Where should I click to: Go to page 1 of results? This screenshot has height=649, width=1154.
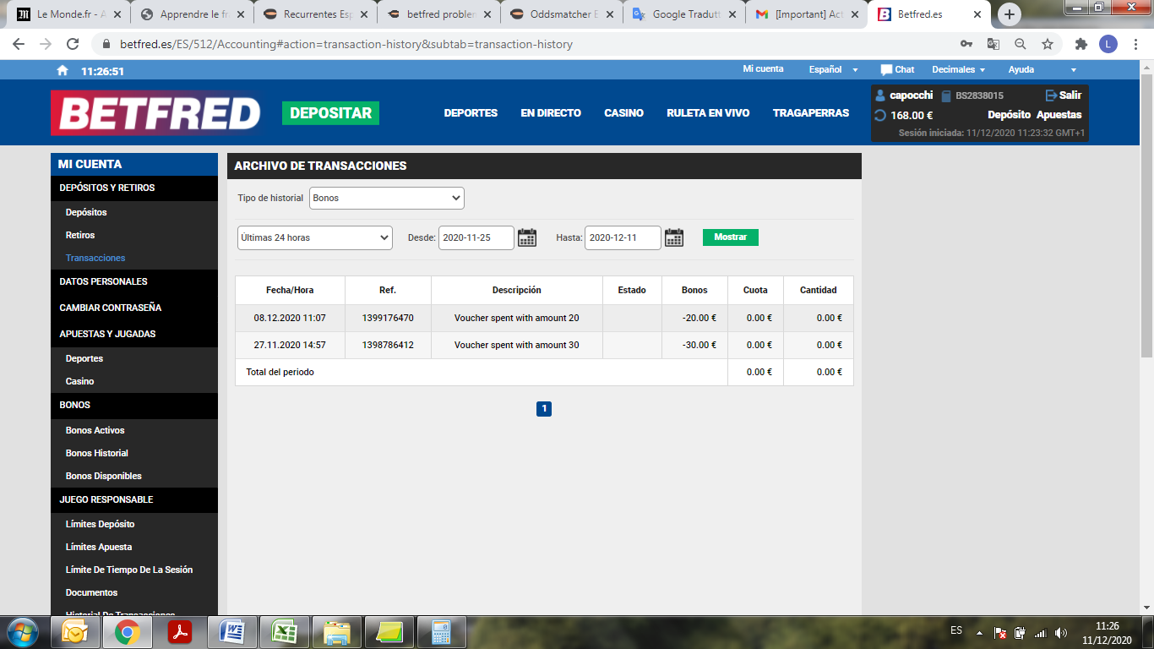point(544,409)
